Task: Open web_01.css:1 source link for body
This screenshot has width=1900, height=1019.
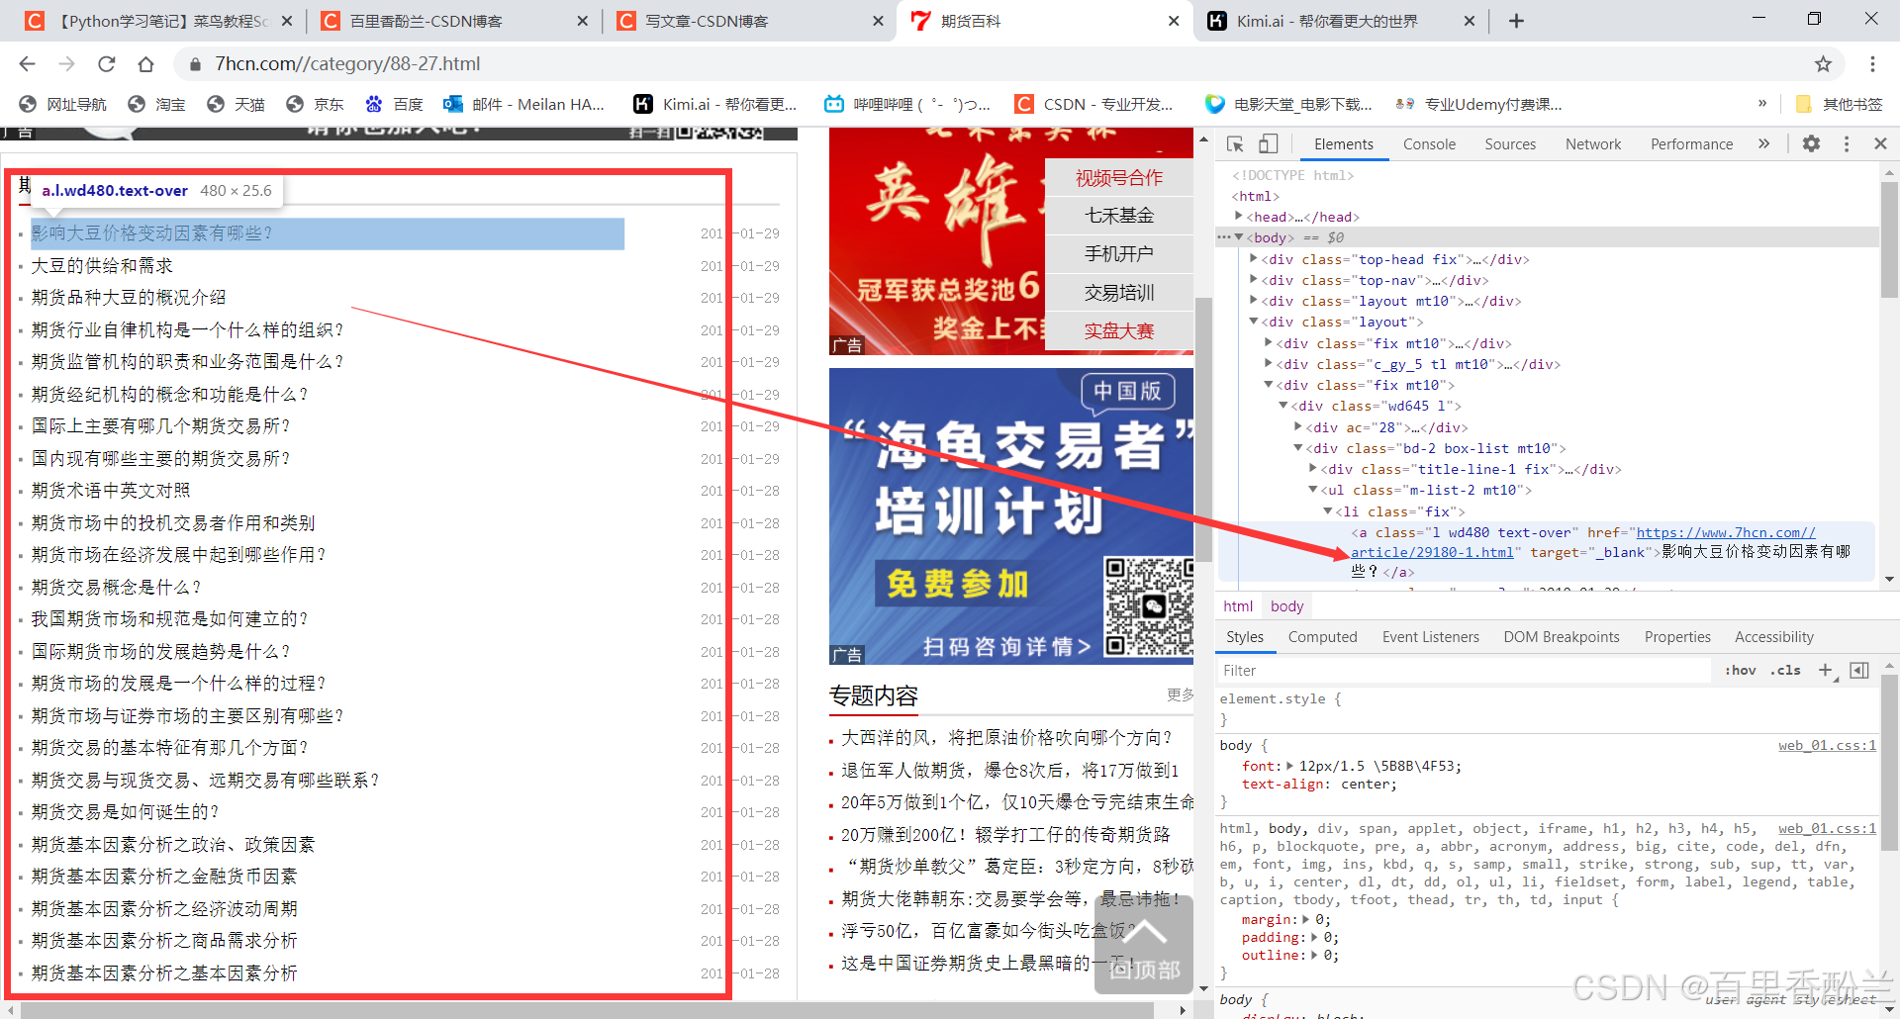Action: (1827, 746)
